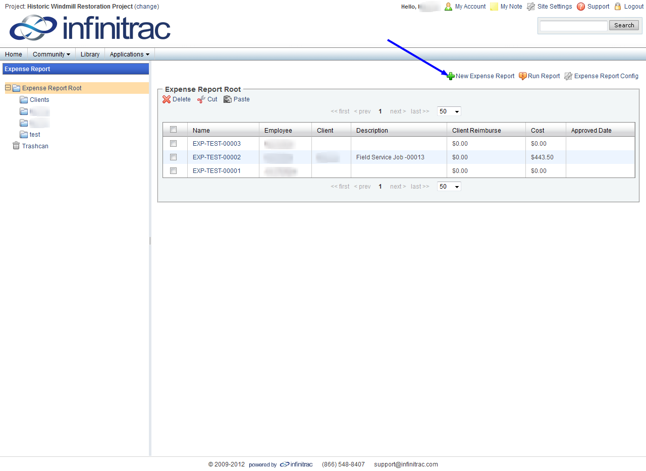Click the Expense Report Root folder icon

click(x=16, y=88)
